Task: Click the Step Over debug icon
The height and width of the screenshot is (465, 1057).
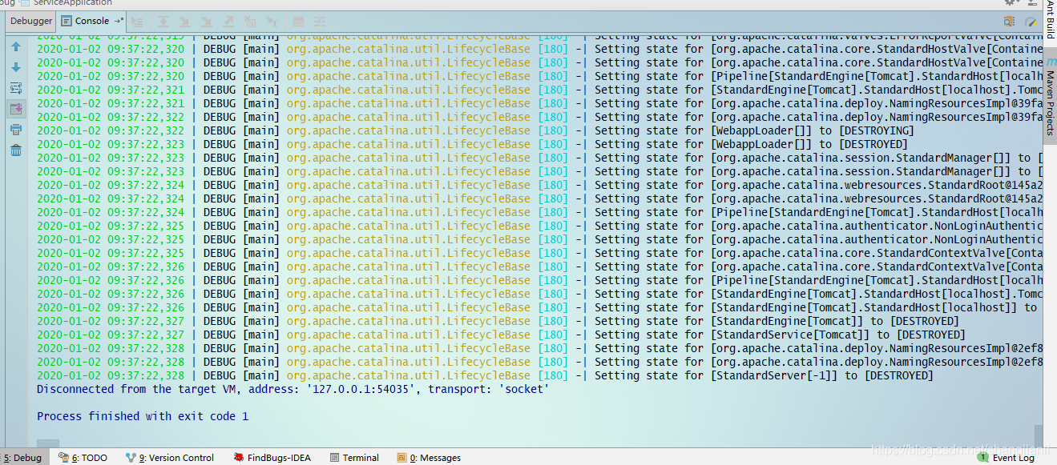Action: 163,22
